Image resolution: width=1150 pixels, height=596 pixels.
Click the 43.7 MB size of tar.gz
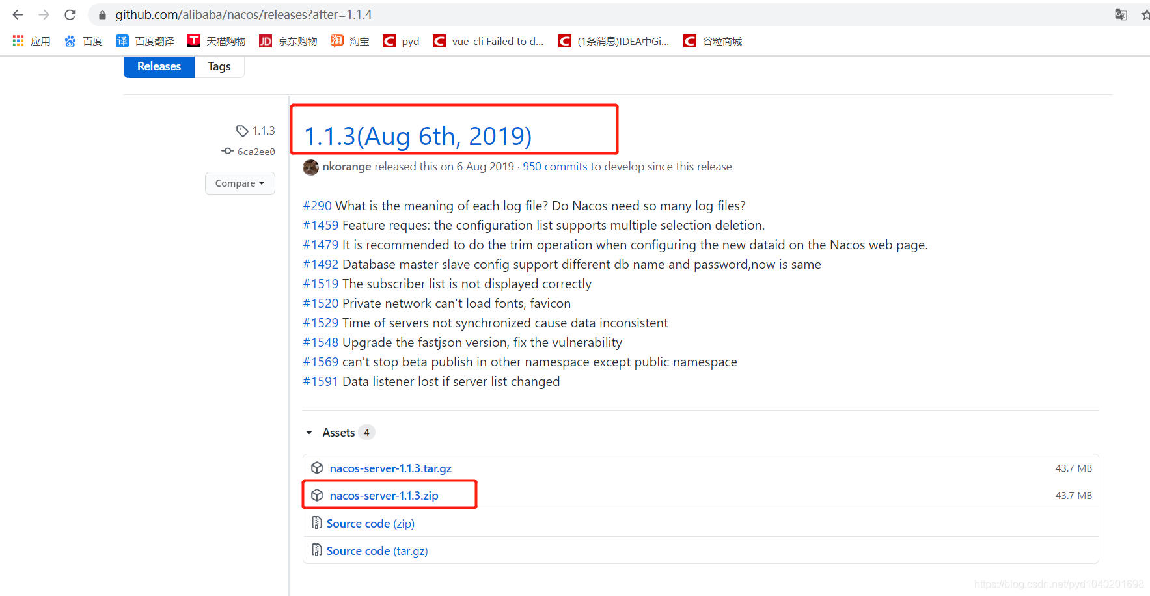tap(1074, 468)
